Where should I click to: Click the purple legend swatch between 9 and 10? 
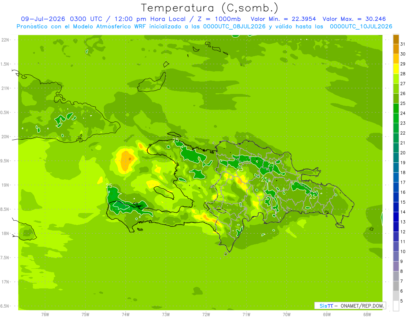coord(396,256)
